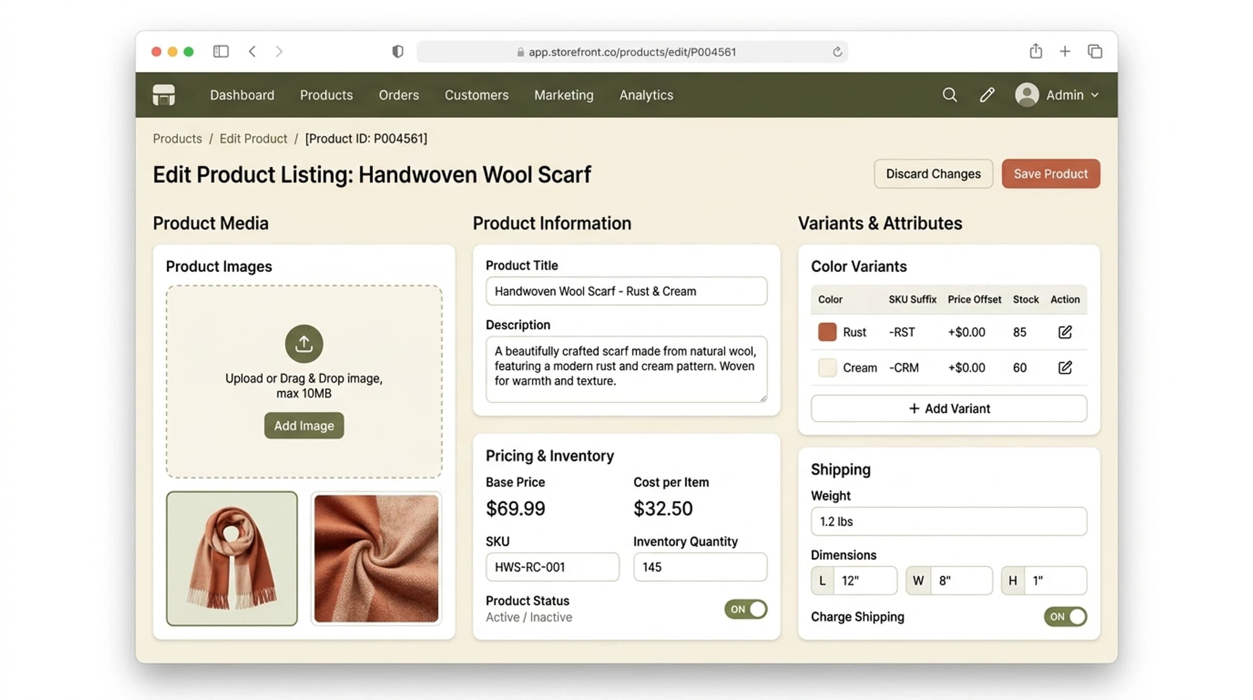Open the Dashboard menu
Viewport: 1253px width, 700px height.
point(242,95)
